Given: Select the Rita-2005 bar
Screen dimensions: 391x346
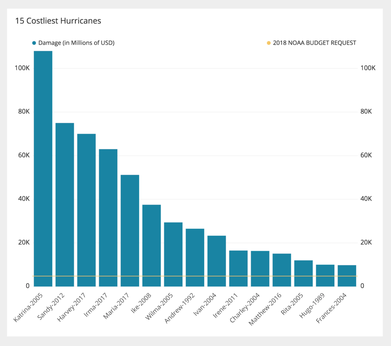Looking at the screenshot, I should point(303,273).
